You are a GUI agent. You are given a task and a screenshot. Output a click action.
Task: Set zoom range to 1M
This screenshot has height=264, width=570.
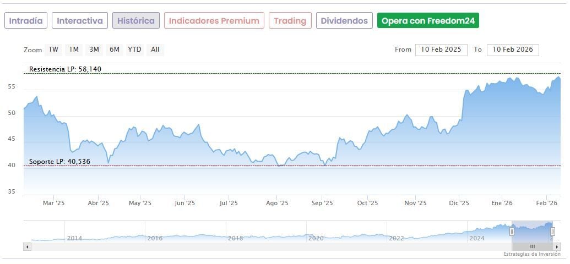[x=74, y=50]
